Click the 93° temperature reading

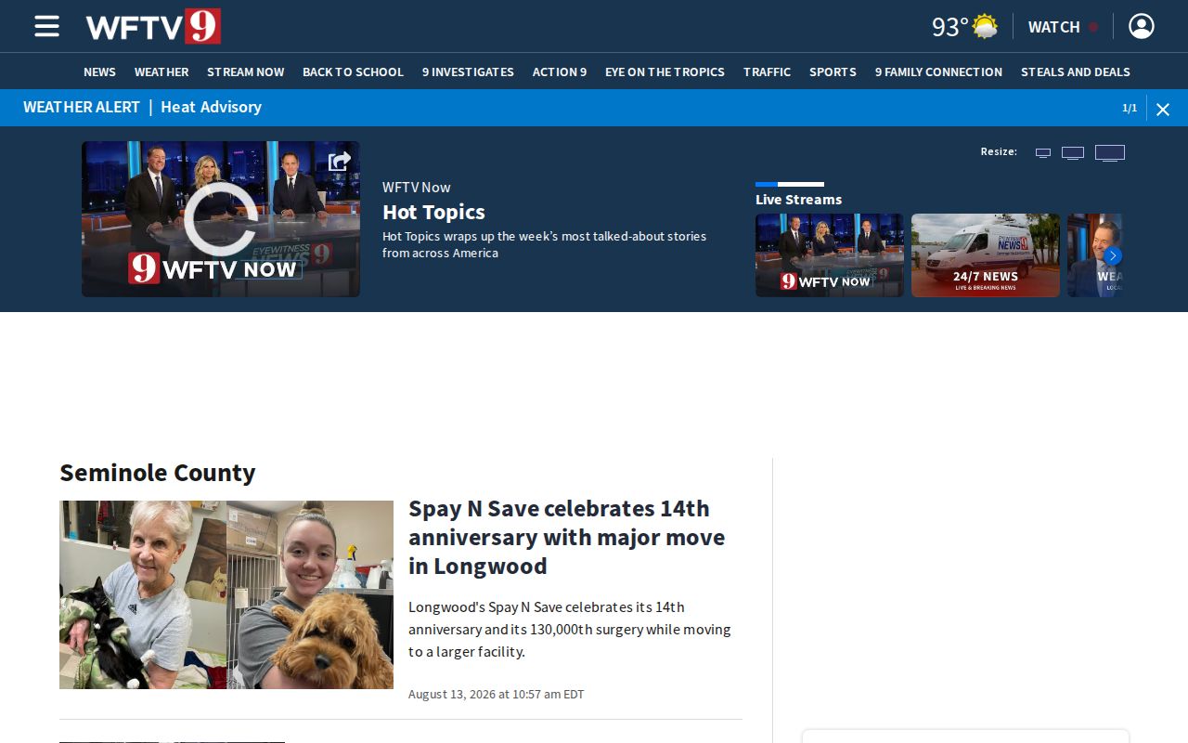[950, 27]
